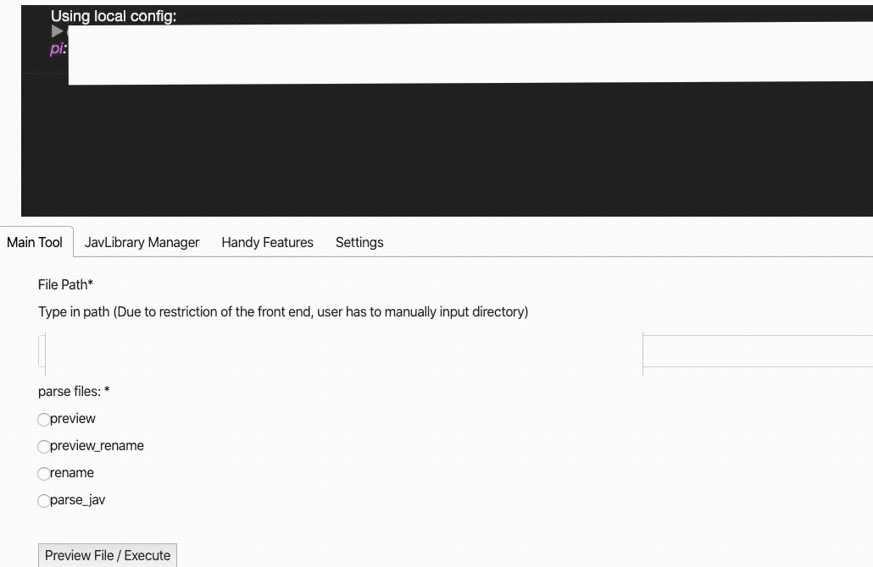Click the Preview File / Execute button

(x=108, y=555)
